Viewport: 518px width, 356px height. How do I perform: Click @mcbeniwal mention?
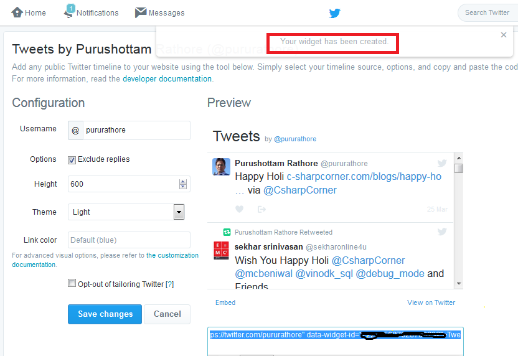pos(263,274)
